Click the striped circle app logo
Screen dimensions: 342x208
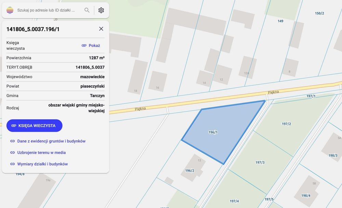point(10,10)
